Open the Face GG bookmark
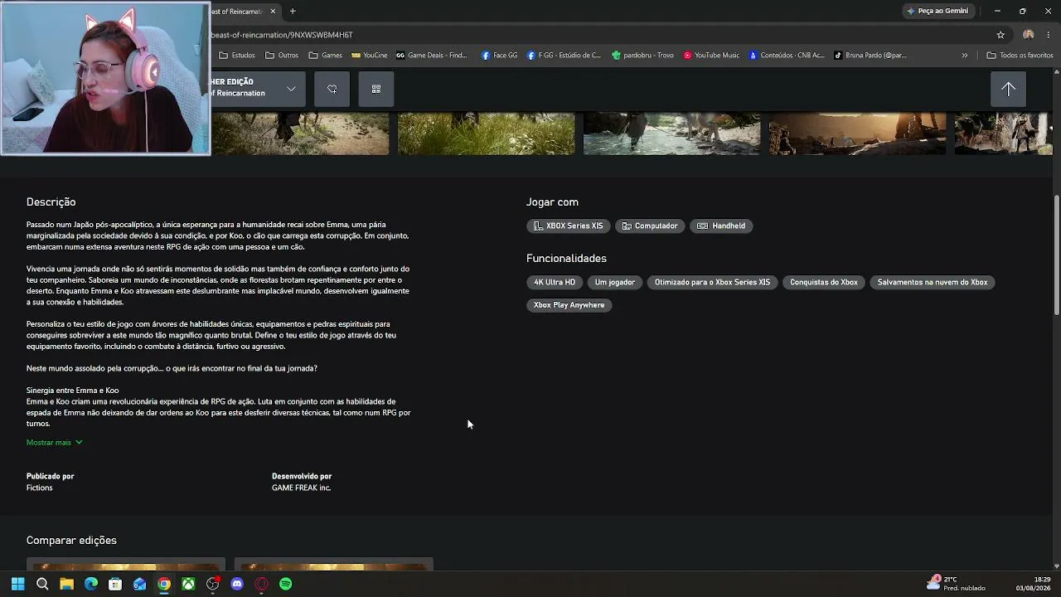Image resolution: width=1061 pixels, height=597 pixels. (499, 56)
